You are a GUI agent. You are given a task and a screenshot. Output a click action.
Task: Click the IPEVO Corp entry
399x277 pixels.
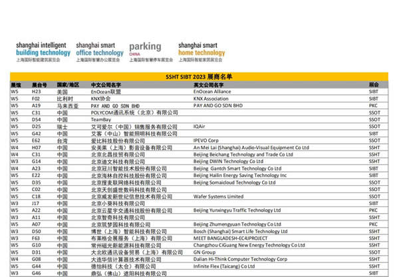pos(205,140)
